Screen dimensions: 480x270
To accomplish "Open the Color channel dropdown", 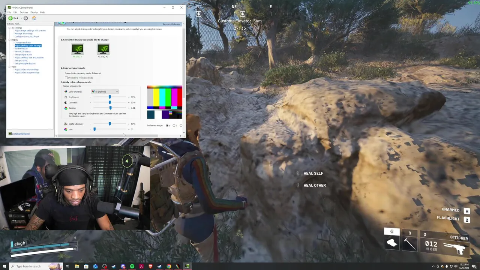I will click(x=105, y=91).
